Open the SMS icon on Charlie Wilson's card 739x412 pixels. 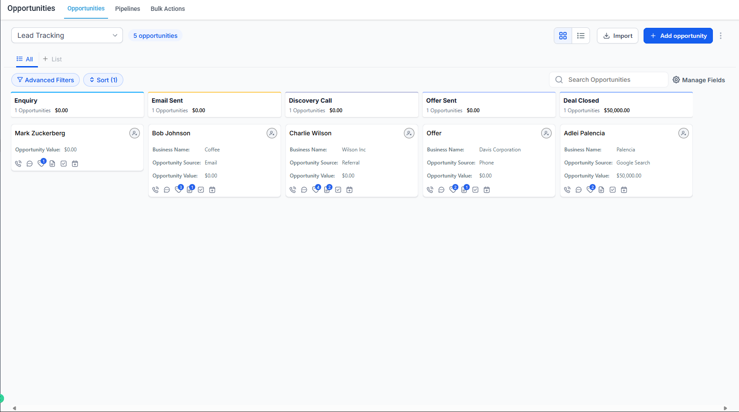304,189
